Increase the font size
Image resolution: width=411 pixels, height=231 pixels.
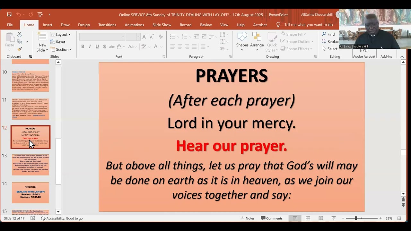[144, 37]
